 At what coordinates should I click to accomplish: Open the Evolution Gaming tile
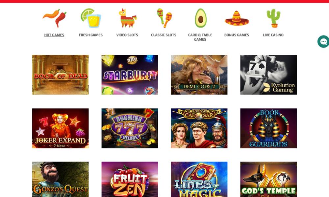point(268,75)
